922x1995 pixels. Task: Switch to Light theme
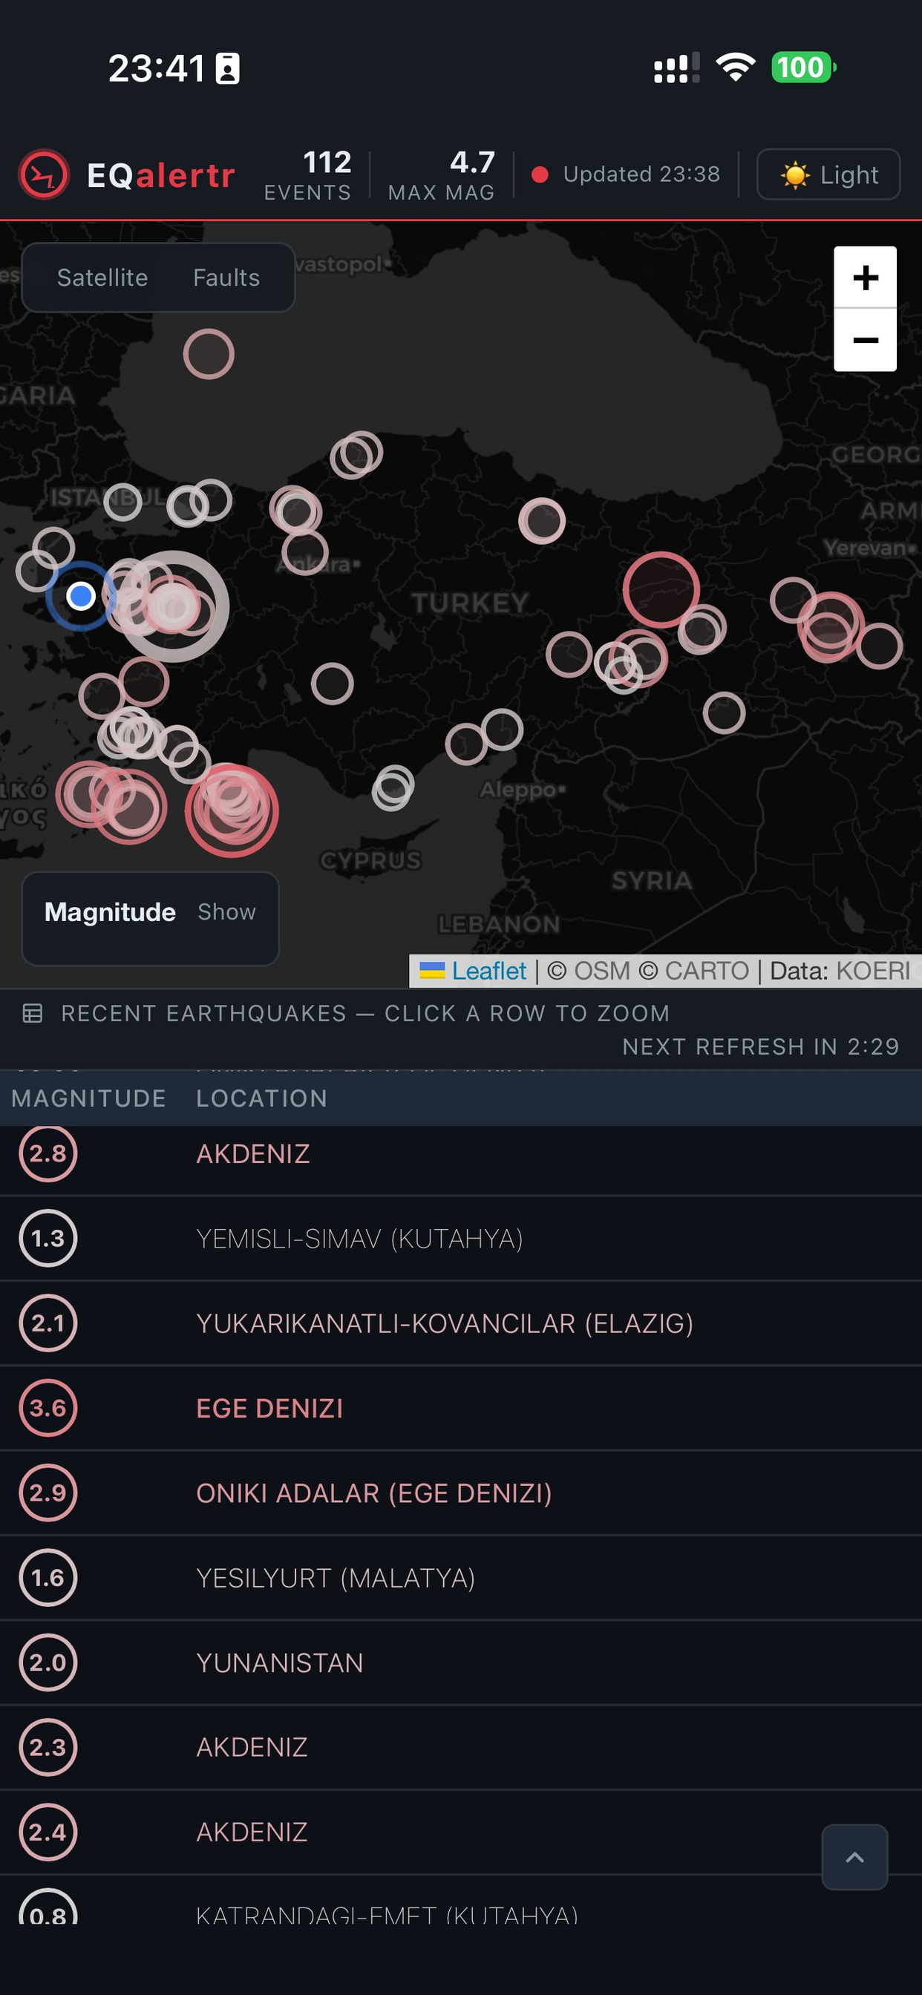pos(828,174)
